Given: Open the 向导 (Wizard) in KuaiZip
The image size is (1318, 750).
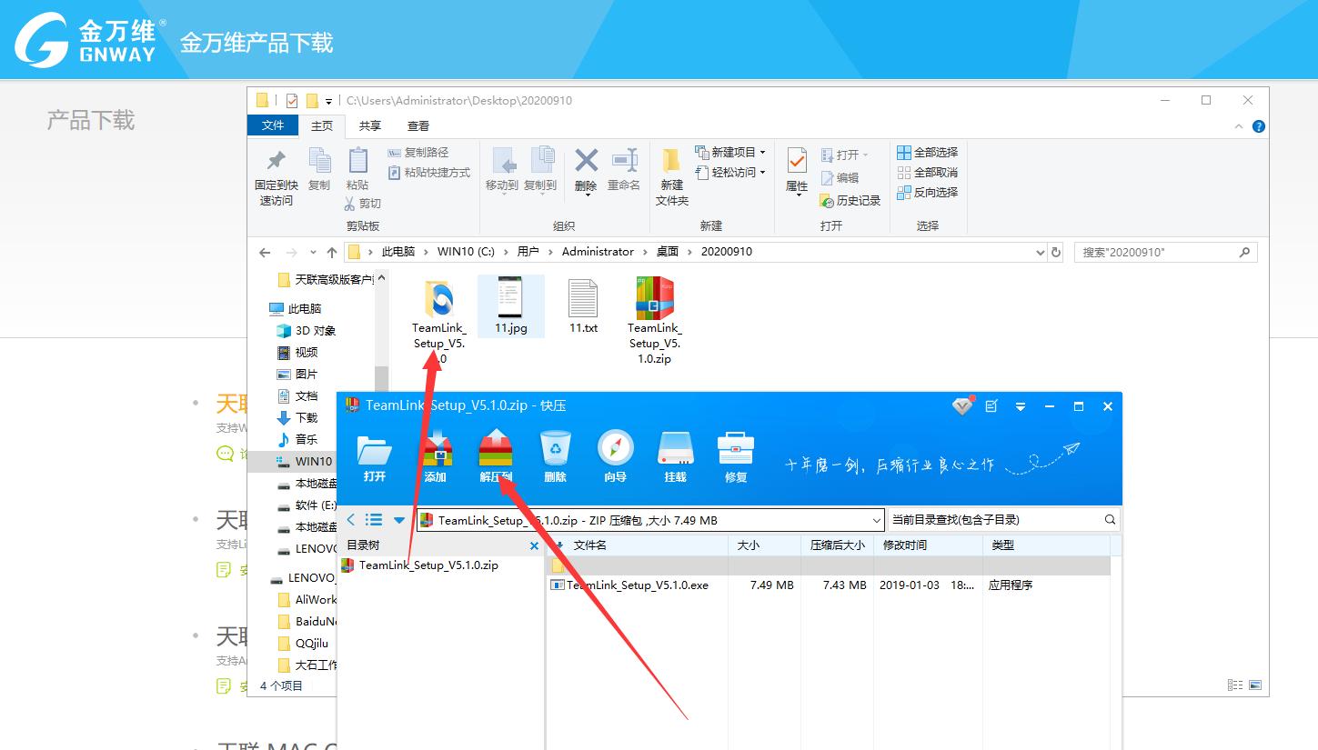Looking at the screenshot, I should 615,455.
